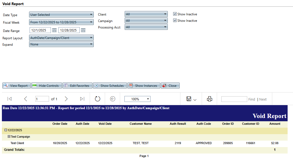This screenshot has width=293, height=164.
Task: Toggle Show Inactive checkbox for Client
Action: 175,14
